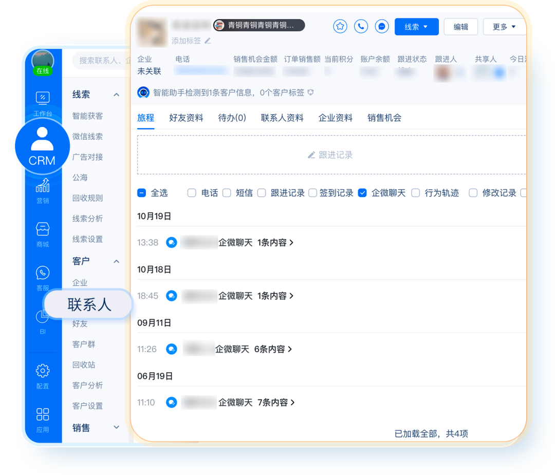Click the chat icon on the 18:45 entry
The height and width of the screenshot is (475, 555).
[x=171, y=296]
